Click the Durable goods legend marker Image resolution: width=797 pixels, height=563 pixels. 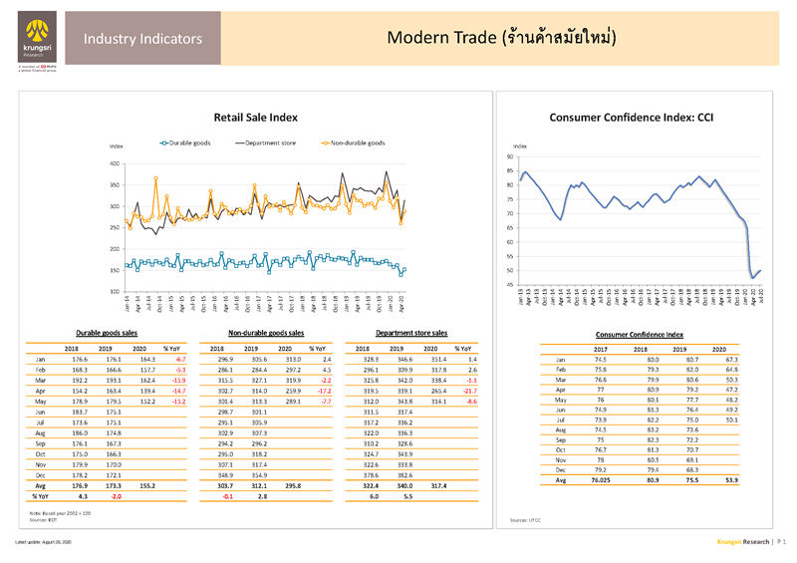click(164, 142)
